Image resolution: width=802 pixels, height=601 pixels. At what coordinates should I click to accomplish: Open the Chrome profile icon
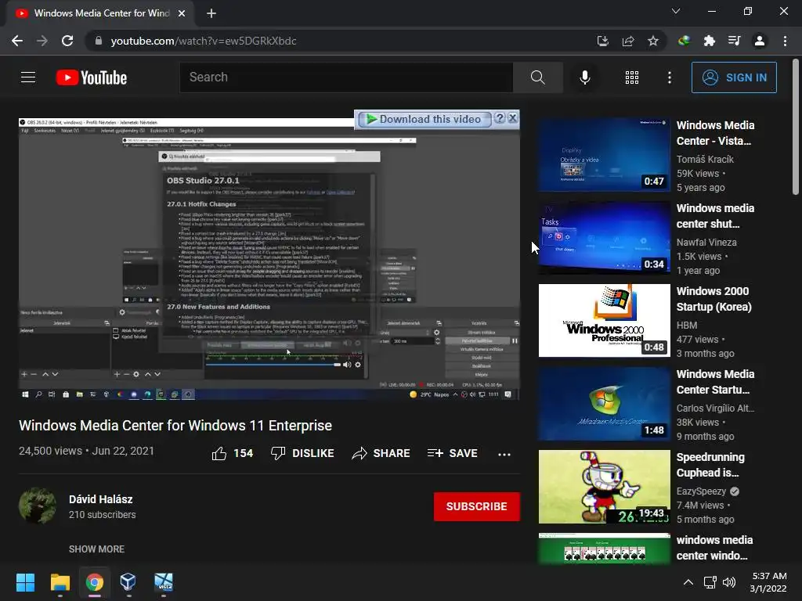click(760, 41)
